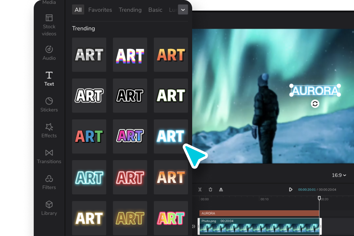This screenshot has height=236, width=354.
Task: Open the Stock videos panel
Action: pos(49,25)
